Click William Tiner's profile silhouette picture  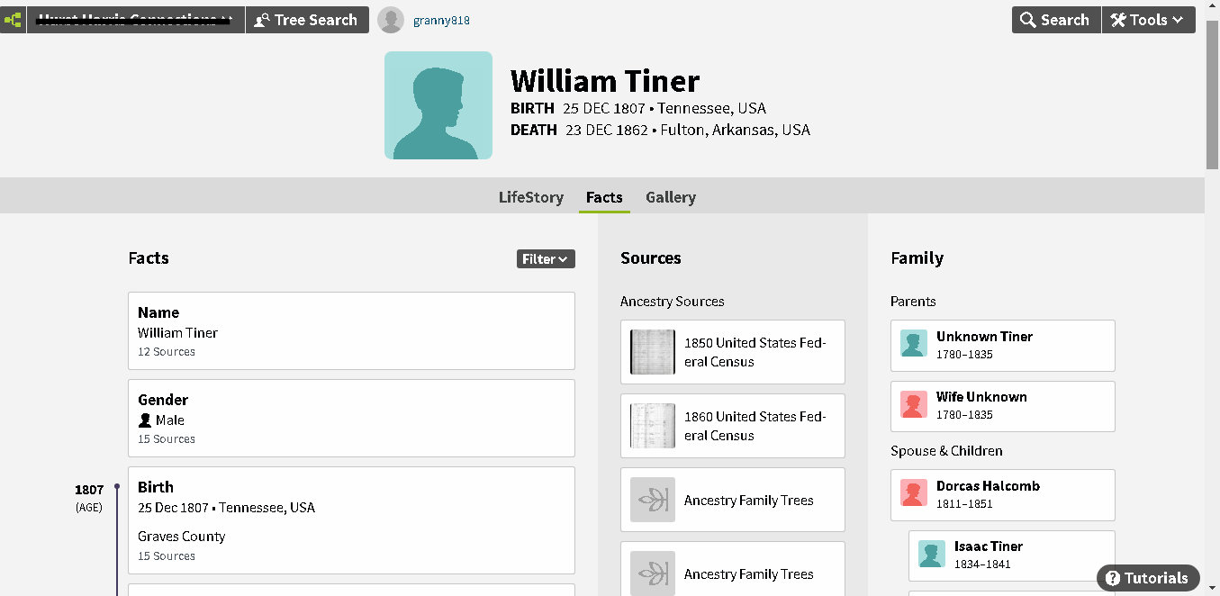pyautogui.click(x=438, y=105)
